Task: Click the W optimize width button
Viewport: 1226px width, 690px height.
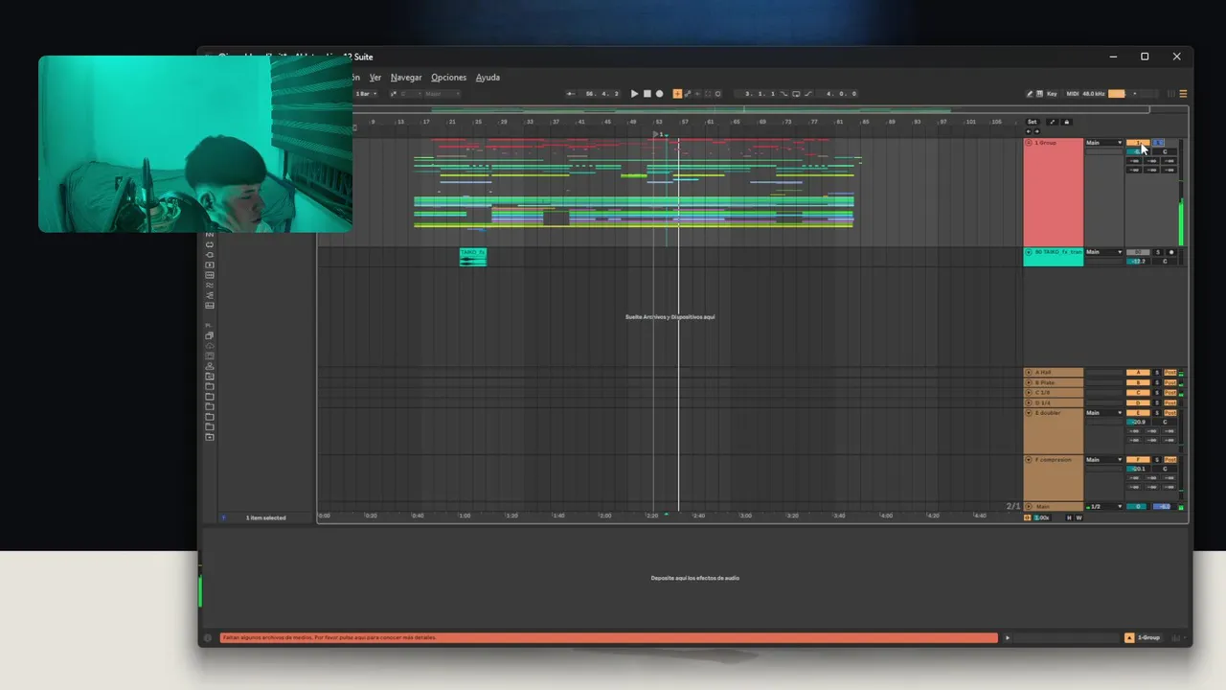Action: 1078,517
